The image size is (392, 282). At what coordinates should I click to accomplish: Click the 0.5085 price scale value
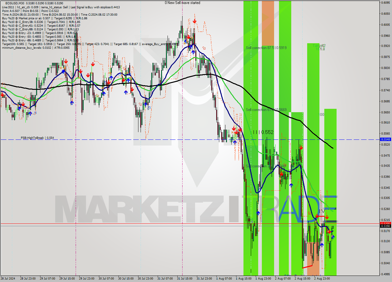(385, 253)
